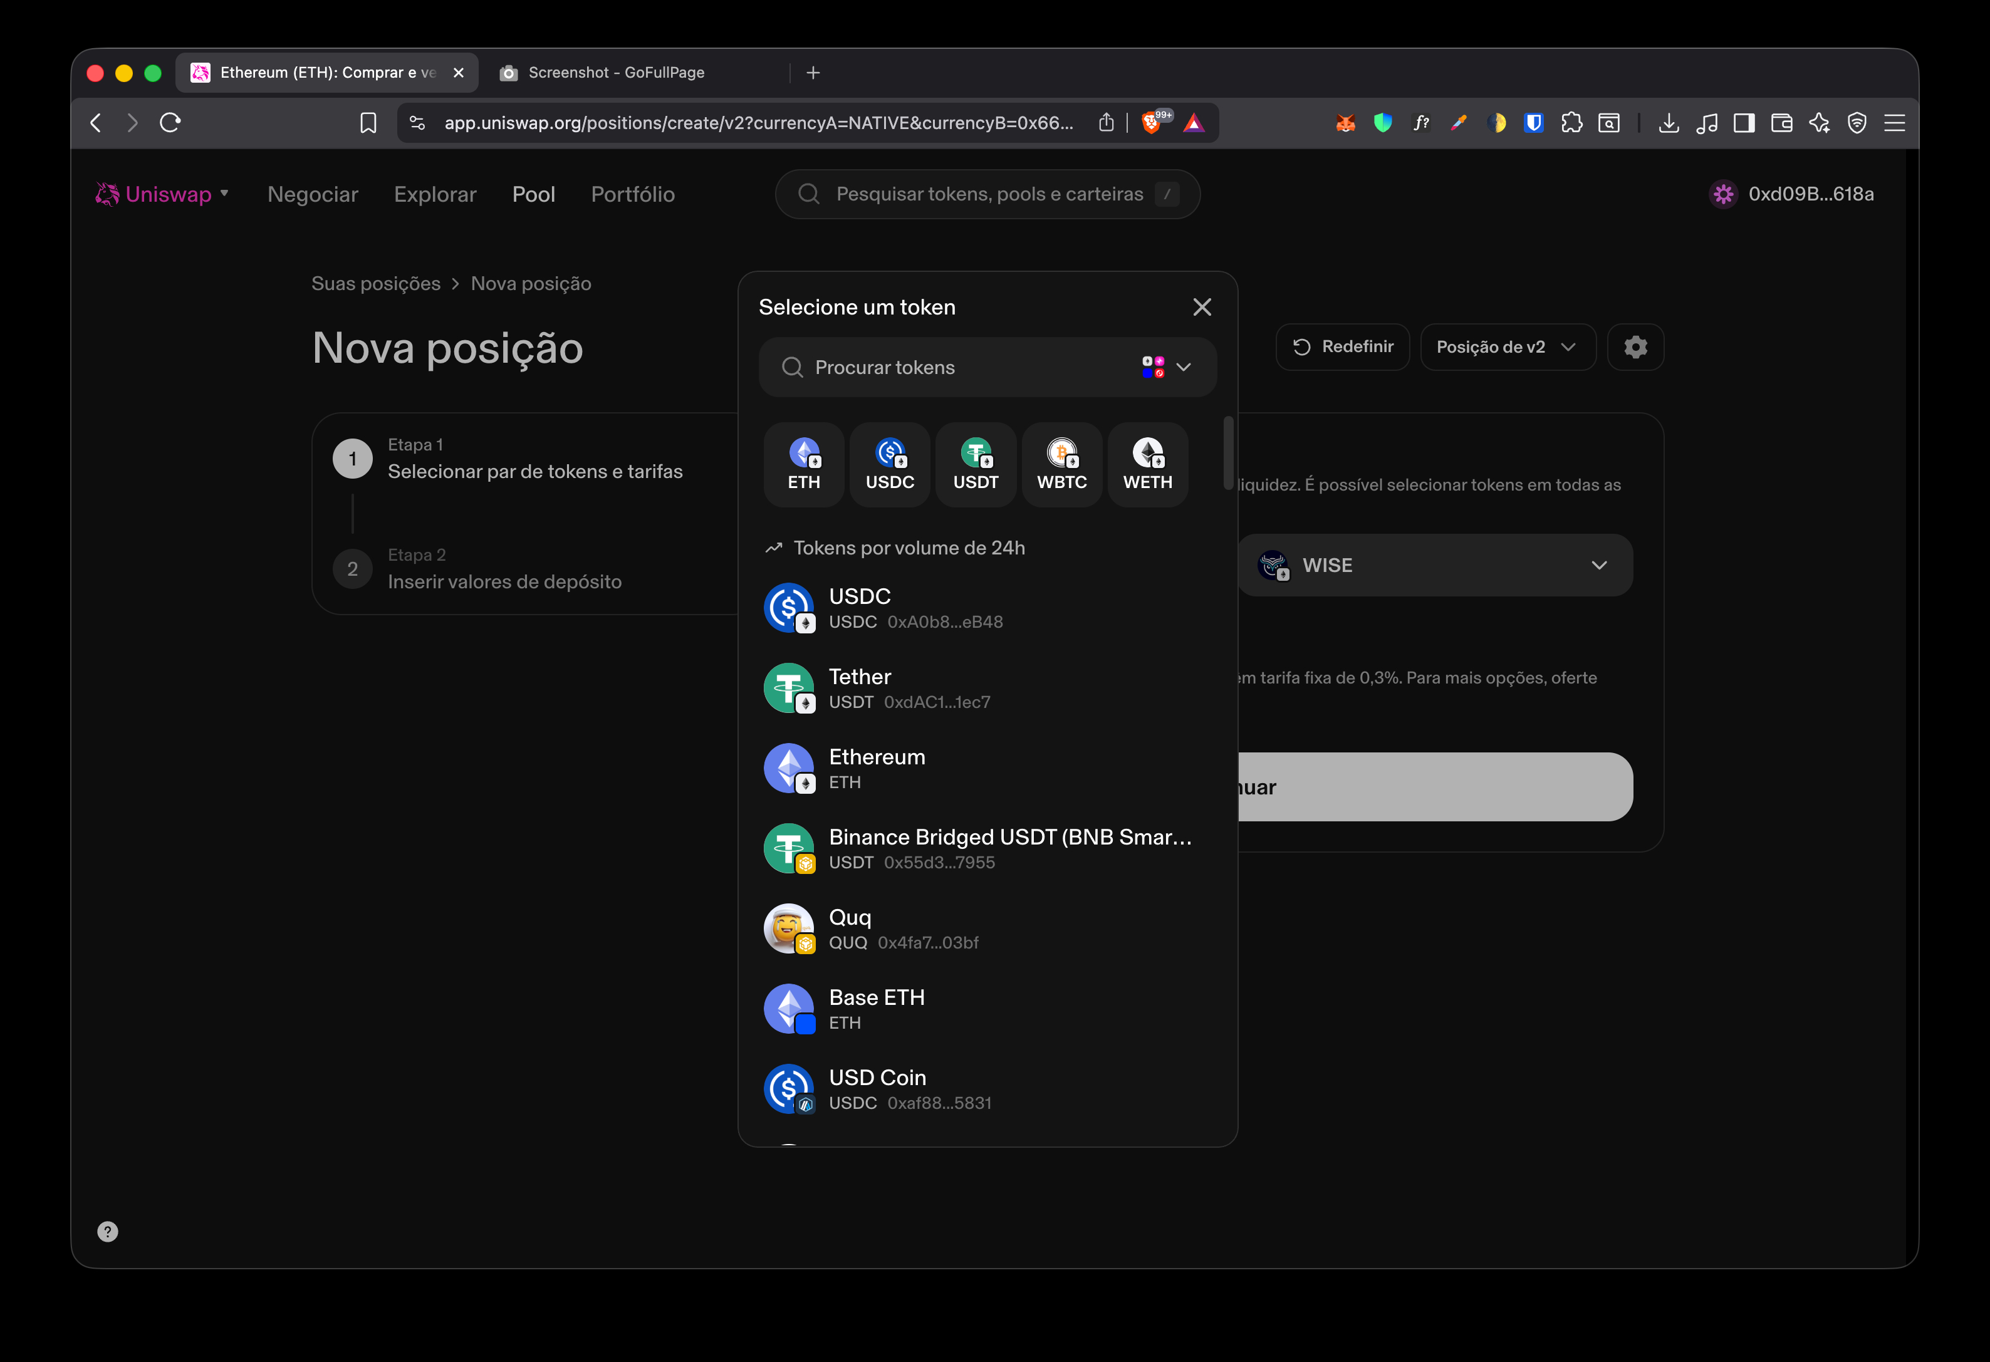Open the Brave Wallet icon
Image resolution: width=1990 pixels, height=1362 pixels.
[x=1781, y=123]
